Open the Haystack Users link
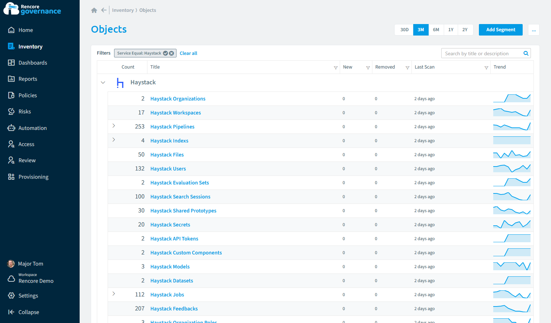Viewport: 551px width, 323px height. click(168, 169)
